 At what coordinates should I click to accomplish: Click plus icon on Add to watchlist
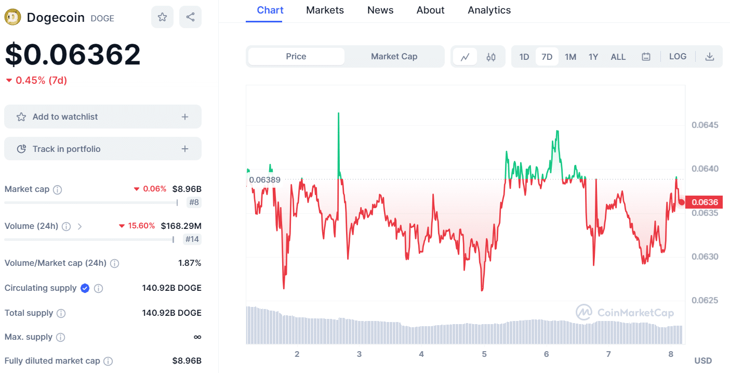click(x=185, y=117)
